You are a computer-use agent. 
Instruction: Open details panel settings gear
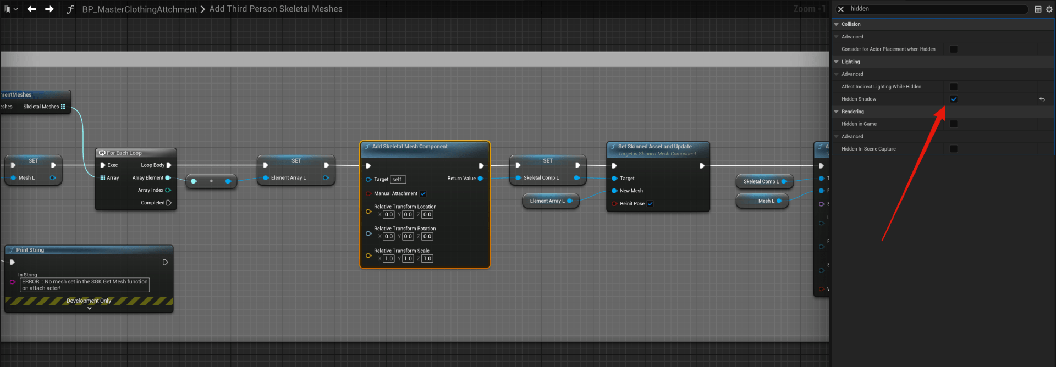pos(1049,9)
